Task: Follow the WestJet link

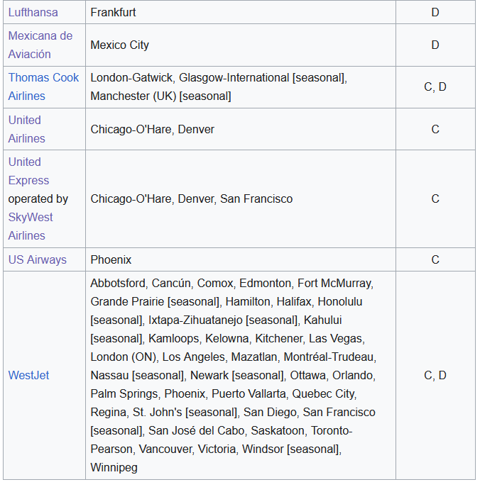Action: click(x=28, y=375)
